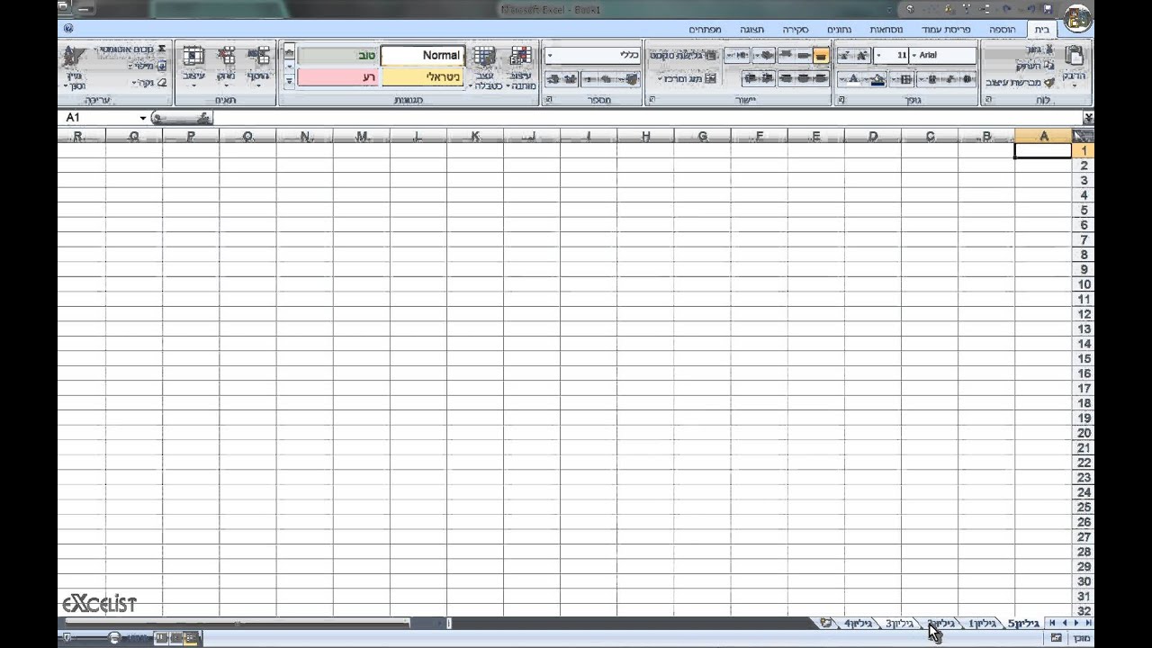Viewport: 1152px width, 648px height.
Task: Apply the Neutral (ניטראלי) cell style
Action: [423, 77]
